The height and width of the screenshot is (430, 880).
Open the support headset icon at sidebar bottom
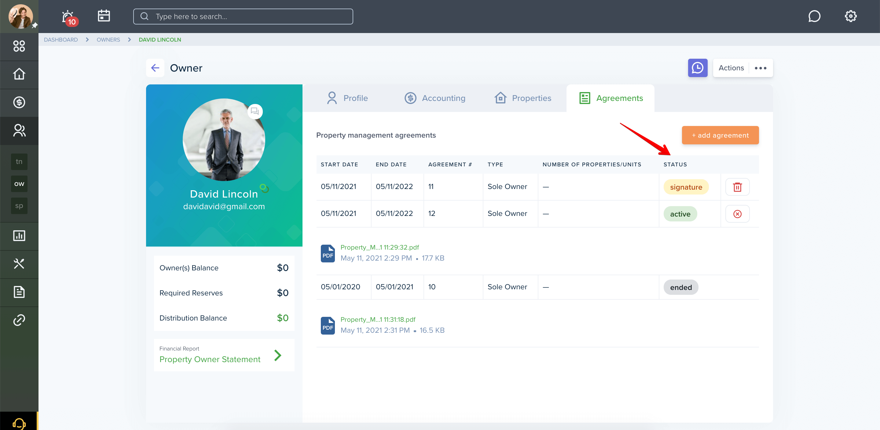click(x=19, y=423)
